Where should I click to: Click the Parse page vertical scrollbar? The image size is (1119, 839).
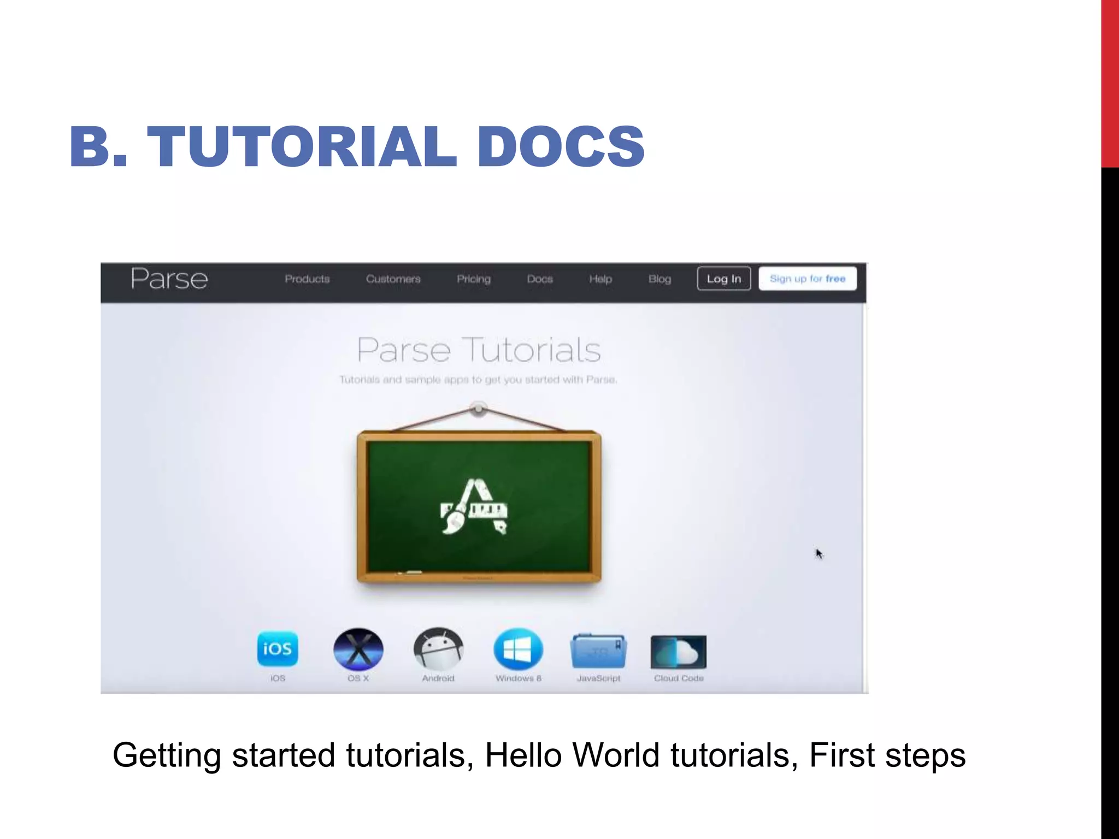pyautogui.click(x=865, y=498)
